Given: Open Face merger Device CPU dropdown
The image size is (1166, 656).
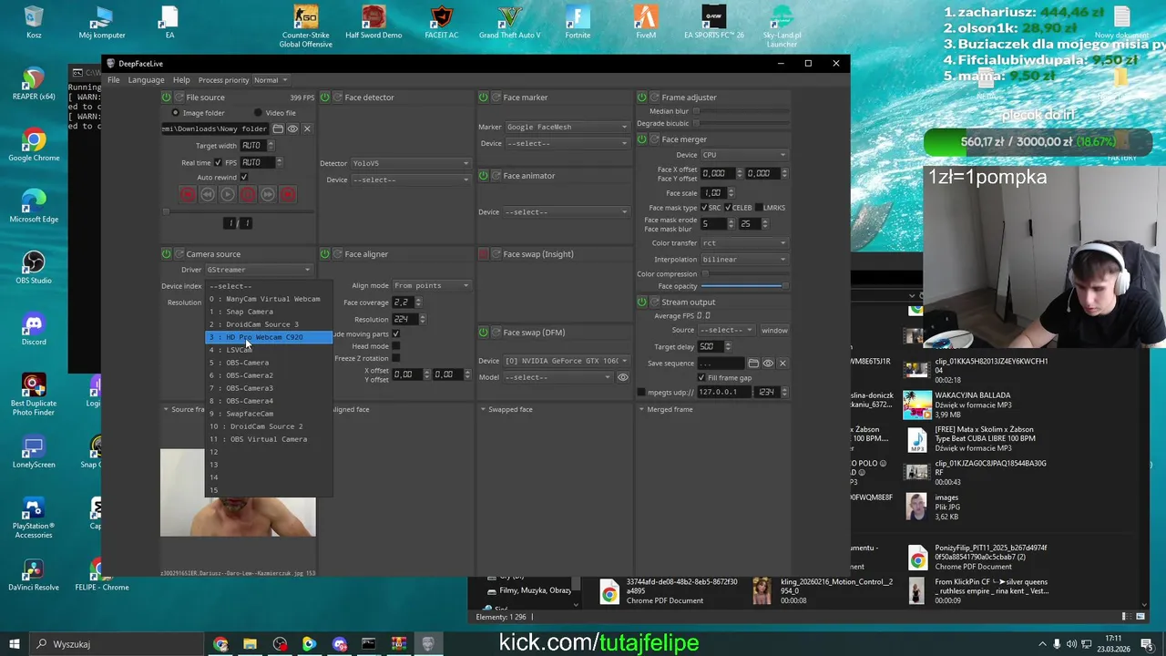Looking at the screenshot, I should (x=744, y=155).
